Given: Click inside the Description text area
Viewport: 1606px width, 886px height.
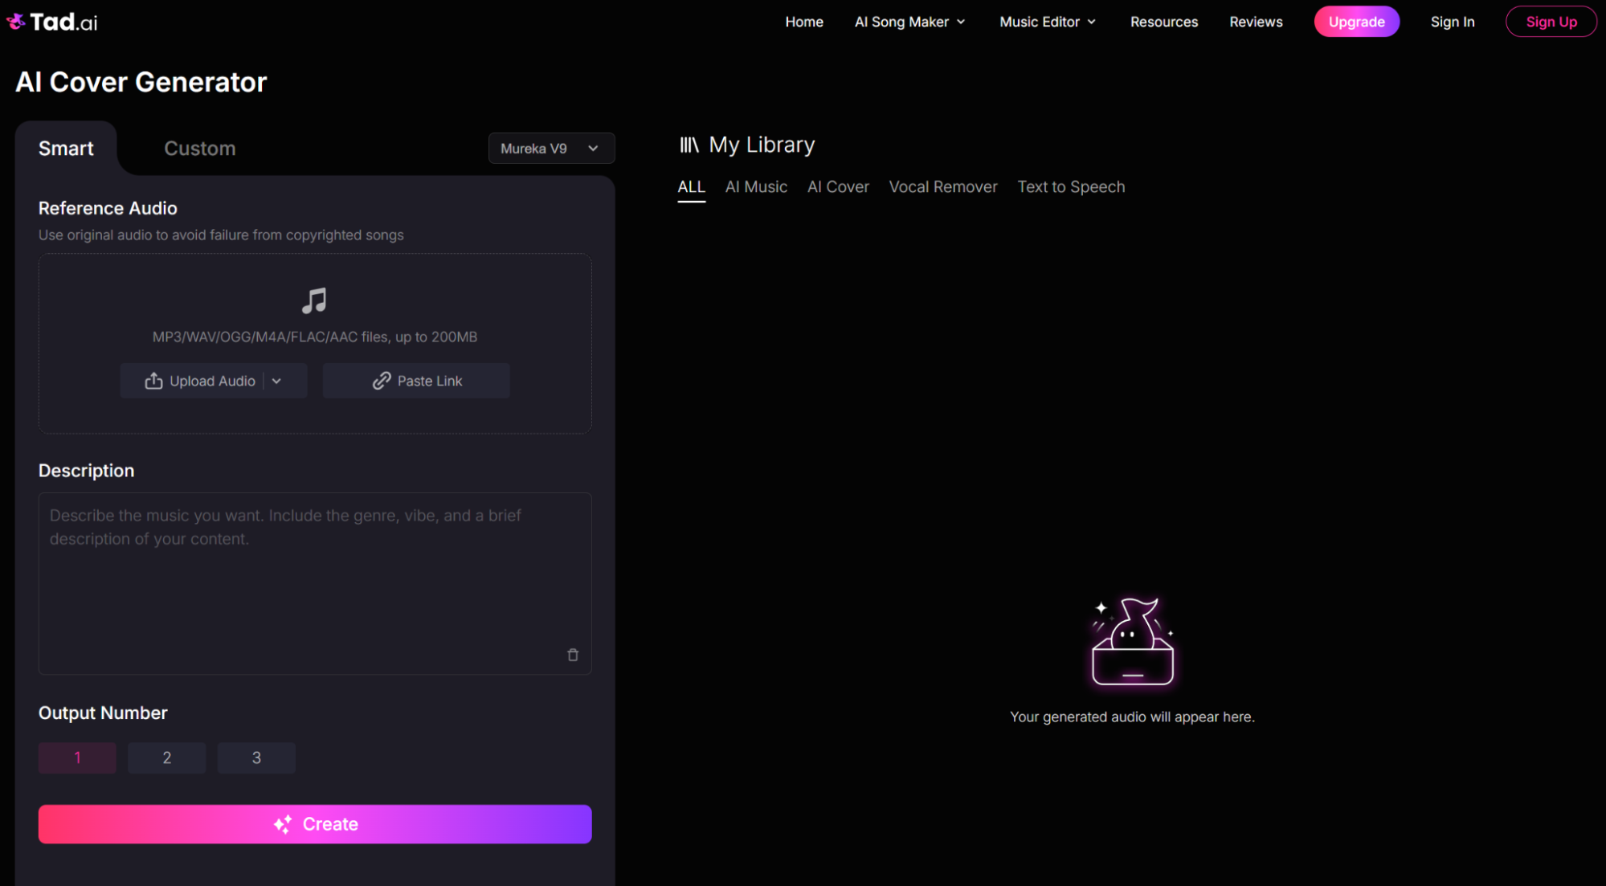Looking at the screenshot, I should (315, 584).
